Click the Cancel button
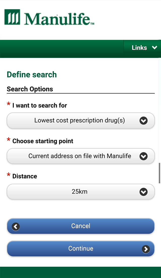 click(80, 226)
